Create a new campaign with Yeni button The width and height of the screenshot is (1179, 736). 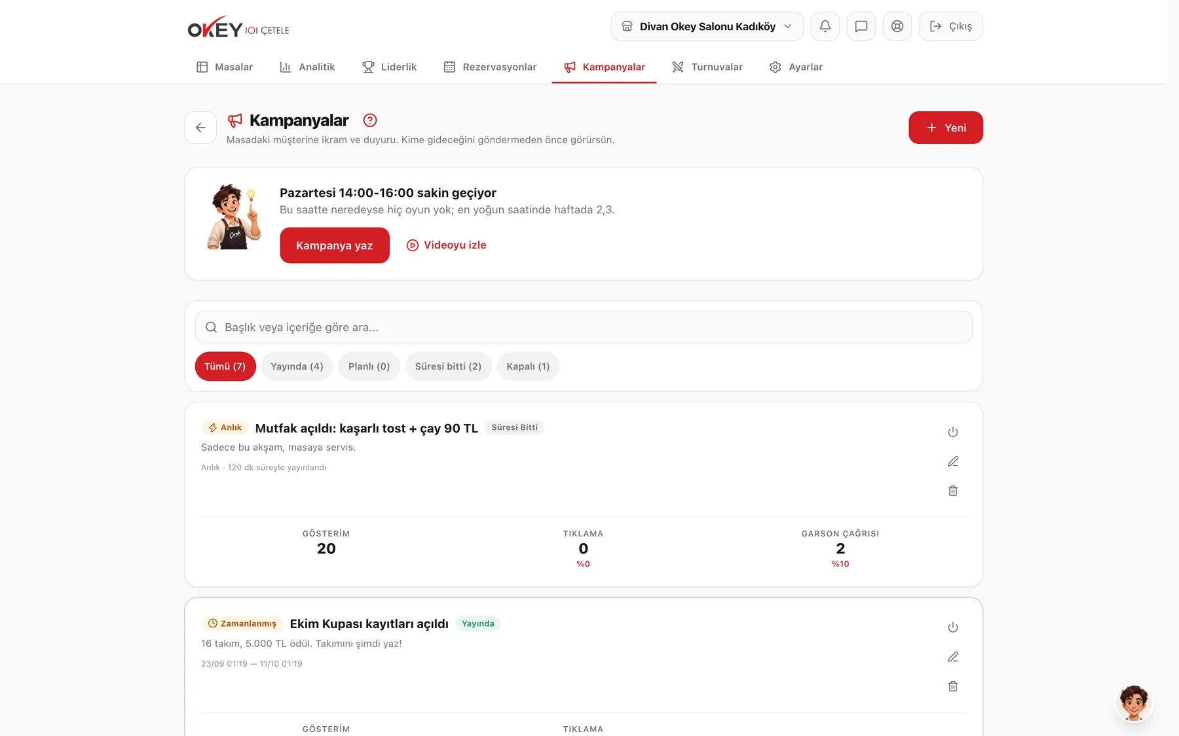[x=945, y=128]
